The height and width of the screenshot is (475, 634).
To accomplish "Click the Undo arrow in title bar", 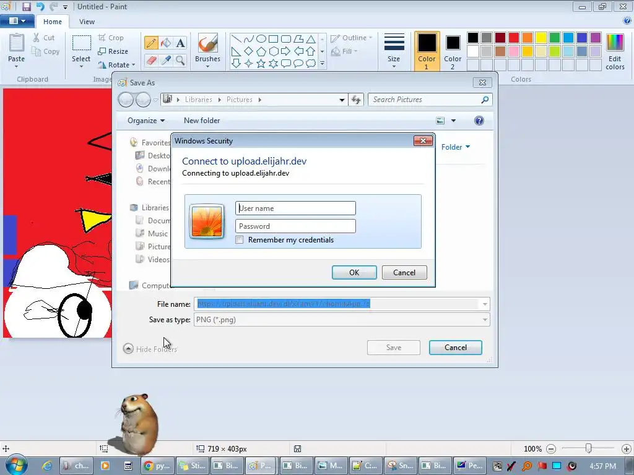I will click(x=40, y=6).
